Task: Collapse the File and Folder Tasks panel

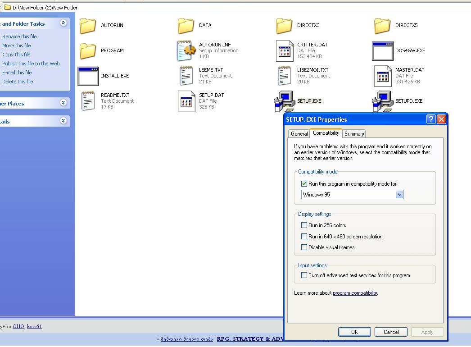Action: click(63, 23)
